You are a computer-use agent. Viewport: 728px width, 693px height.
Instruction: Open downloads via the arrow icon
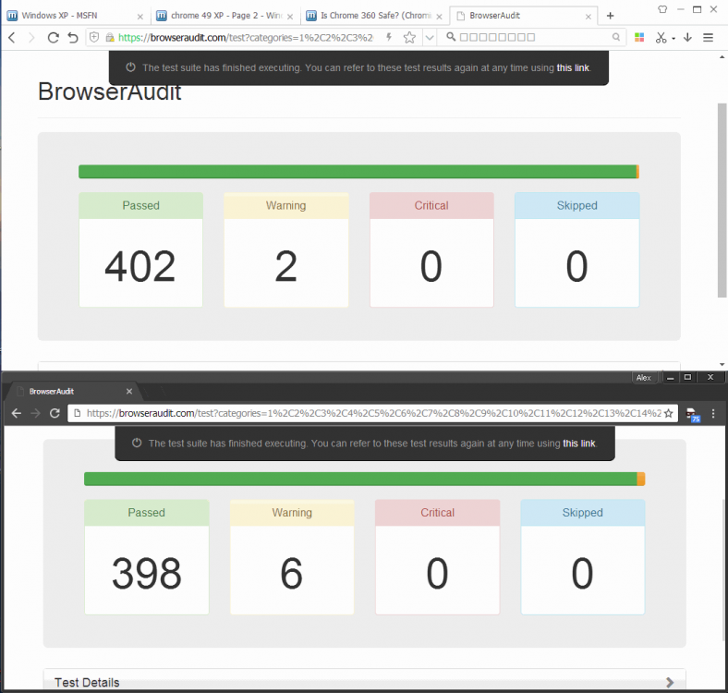(687, 37)
